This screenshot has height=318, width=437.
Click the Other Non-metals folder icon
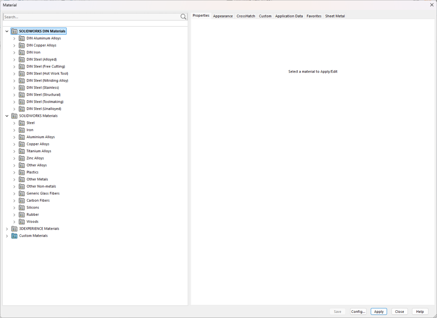22,186
